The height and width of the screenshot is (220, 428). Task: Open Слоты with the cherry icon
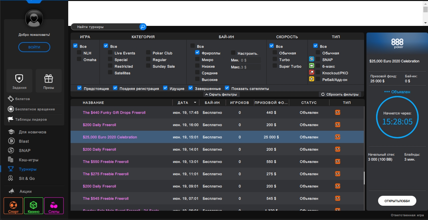[54, 206]
